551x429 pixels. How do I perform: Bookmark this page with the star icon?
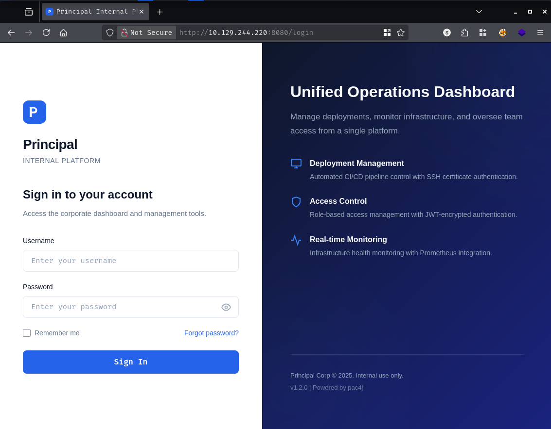coord(401,33)
